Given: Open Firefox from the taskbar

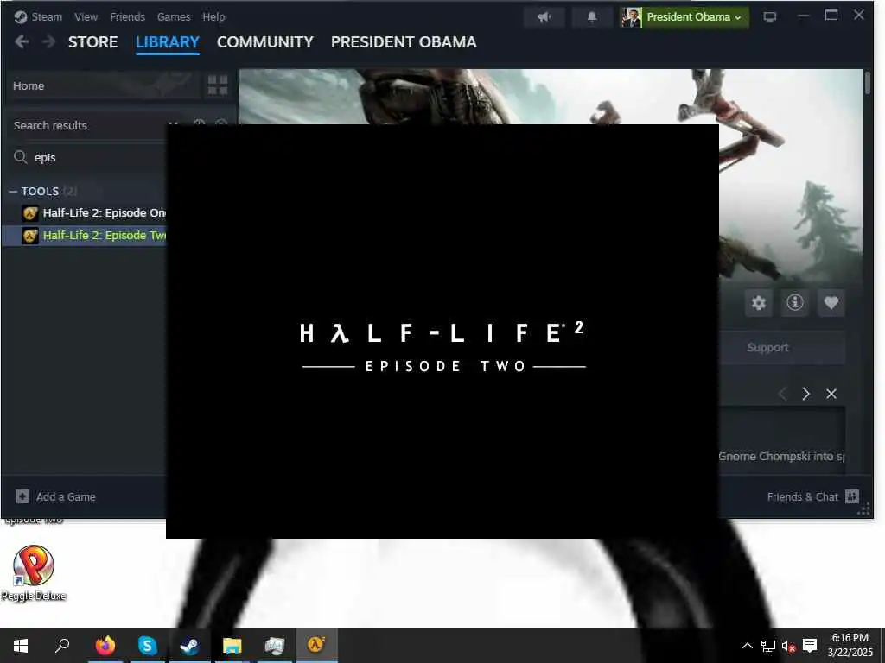Looking at the screenshot, I should [x=105, y=646].
